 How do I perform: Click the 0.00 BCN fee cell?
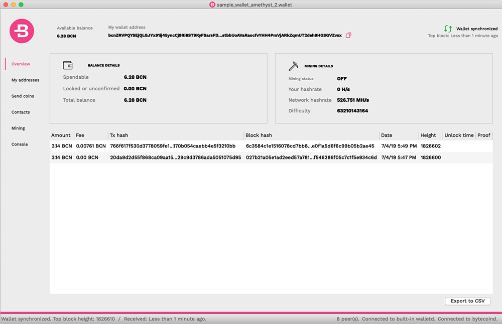[87, 157]
